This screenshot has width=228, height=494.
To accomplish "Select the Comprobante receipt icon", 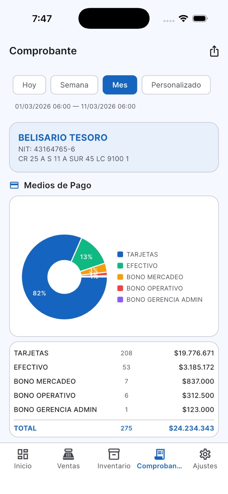I will point(160,454).
